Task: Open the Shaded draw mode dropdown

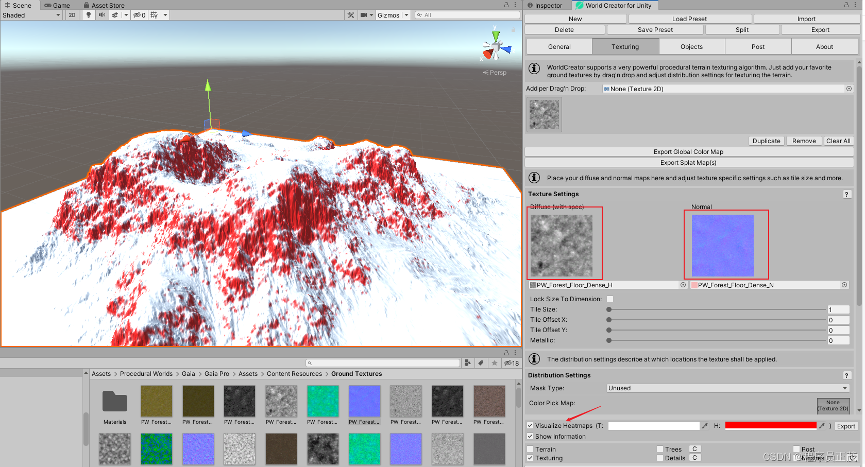Action: pos(31,15)
